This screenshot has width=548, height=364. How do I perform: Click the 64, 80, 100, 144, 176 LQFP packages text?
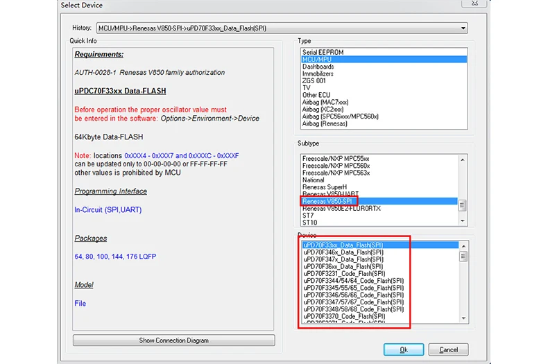(x=115, y=257)
